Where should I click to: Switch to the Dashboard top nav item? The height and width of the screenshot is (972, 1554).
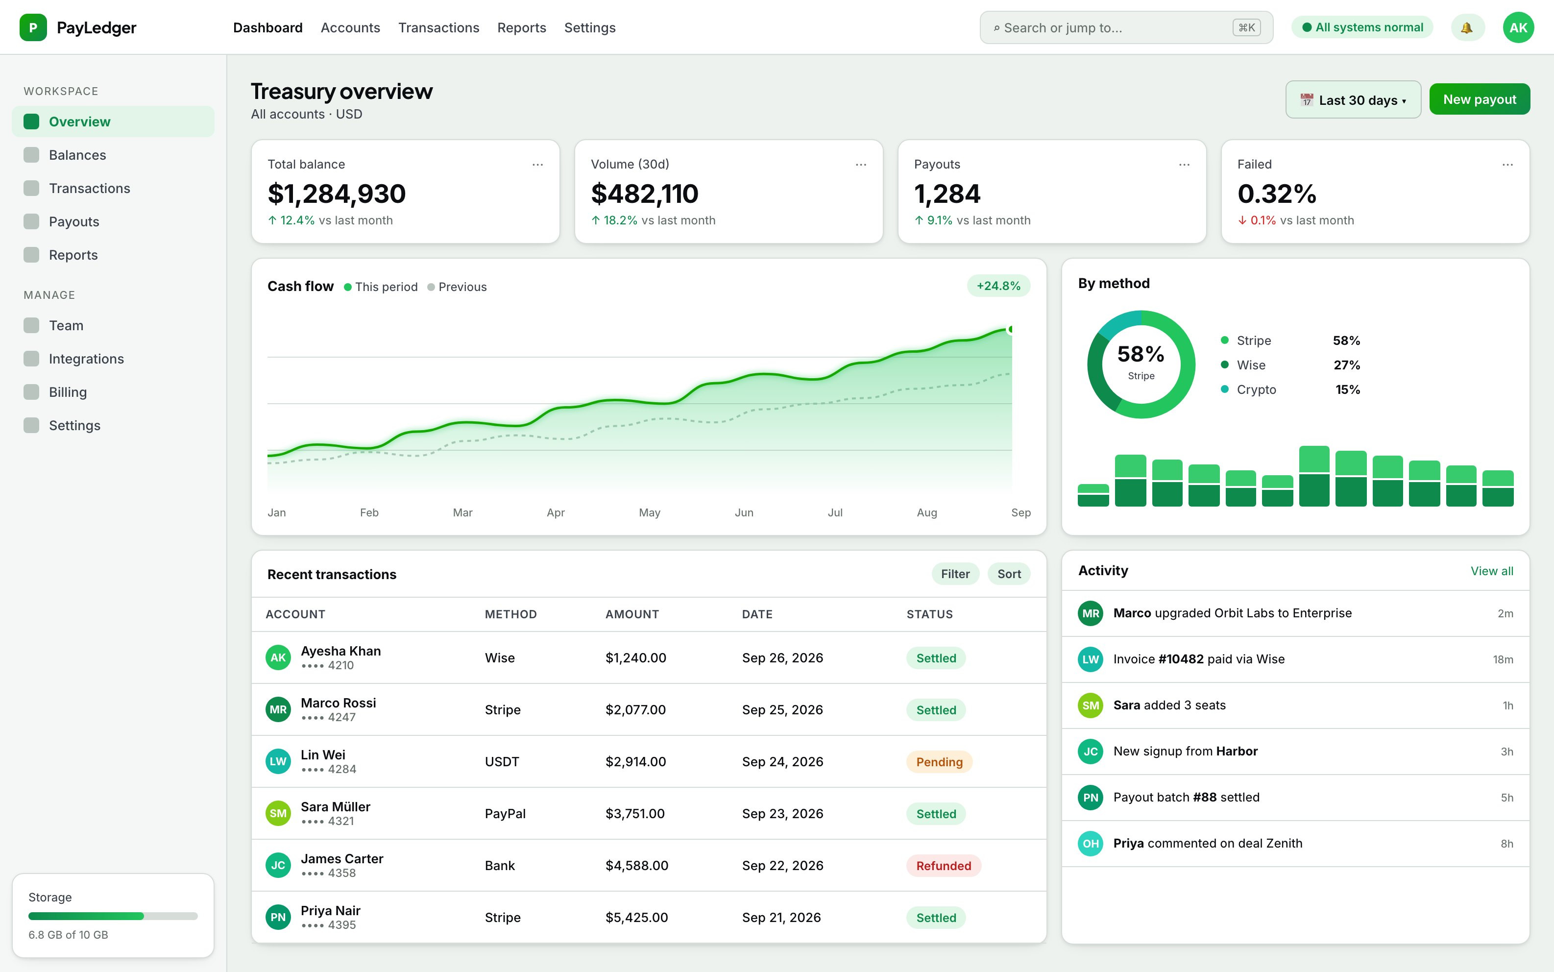click(267, 27)
